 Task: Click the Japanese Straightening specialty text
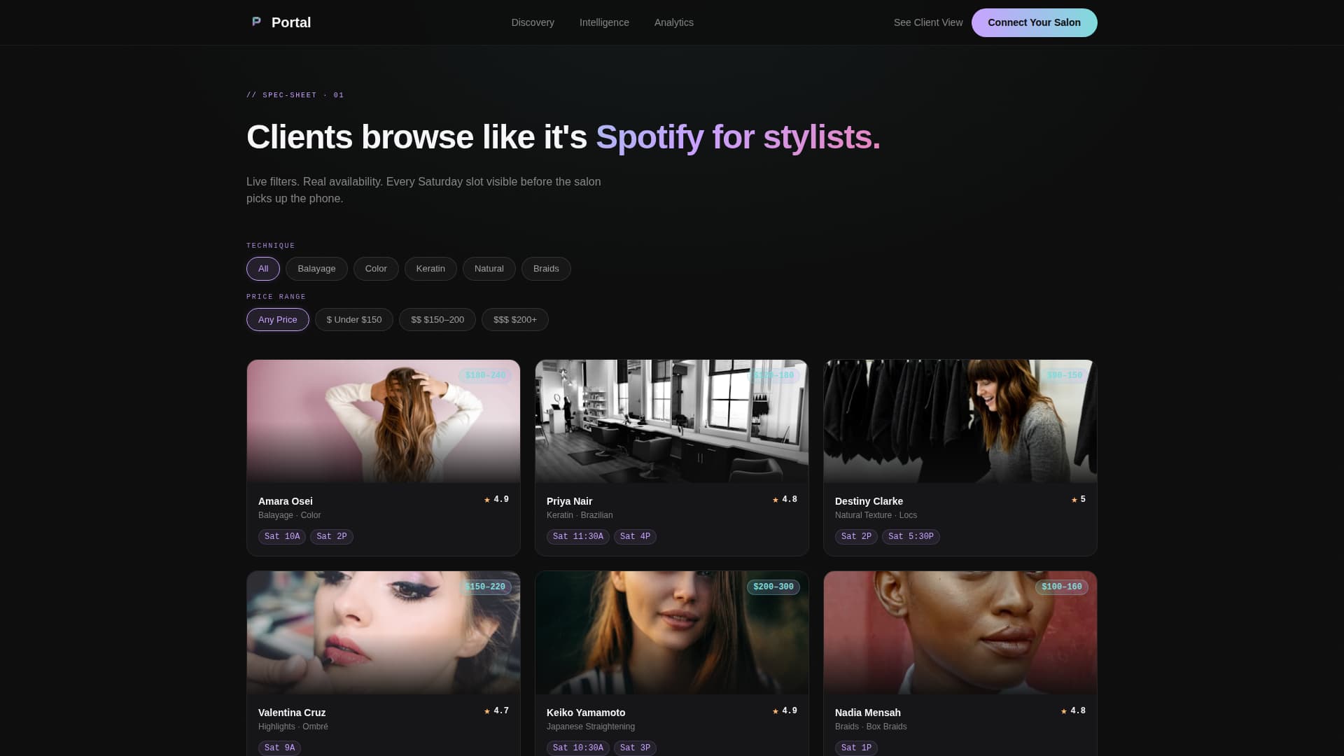[x=591, y=727]
